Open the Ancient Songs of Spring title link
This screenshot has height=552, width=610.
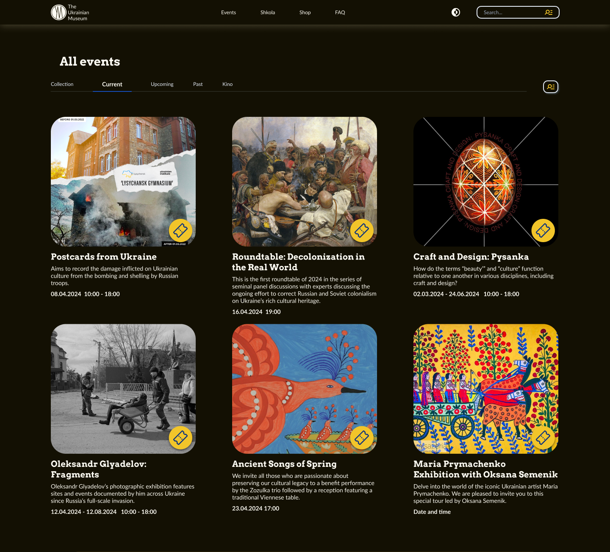(284, 464)
